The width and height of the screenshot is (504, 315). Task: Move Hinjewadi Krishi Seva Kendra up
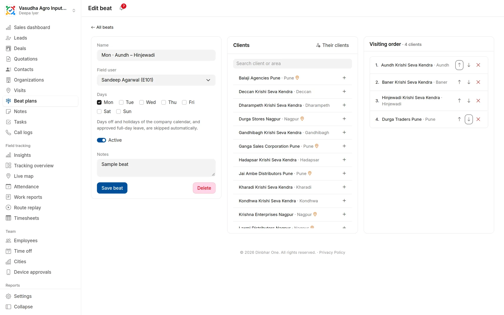click(459, 101)
